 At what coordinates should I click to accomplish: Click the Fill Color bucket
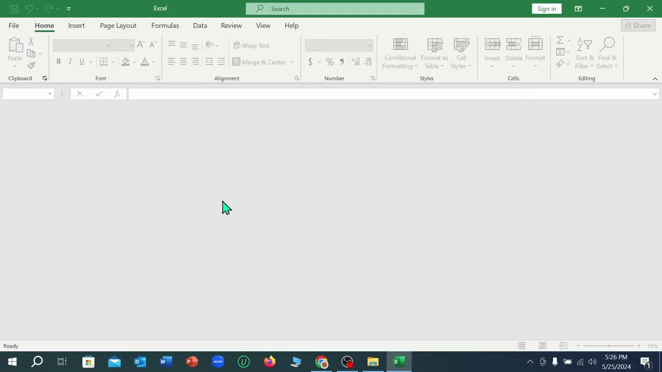(x=125, y=62)
